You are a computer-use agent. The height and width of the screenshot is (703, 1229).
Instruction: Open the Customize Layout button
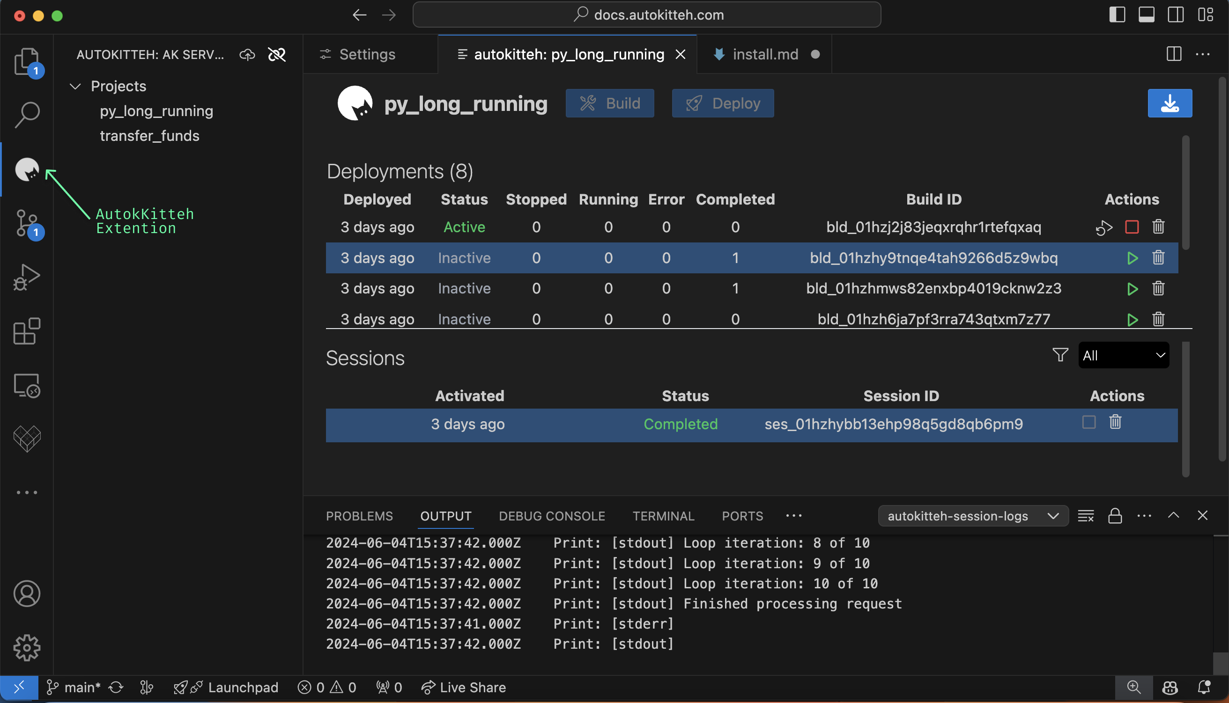[1205, 15]
